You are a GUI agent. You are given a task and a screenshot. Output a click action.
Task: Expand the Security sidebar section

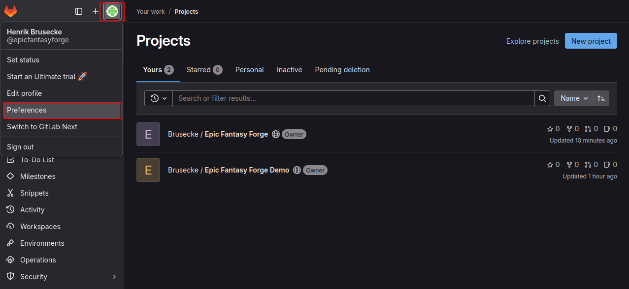tap(62, 277)
